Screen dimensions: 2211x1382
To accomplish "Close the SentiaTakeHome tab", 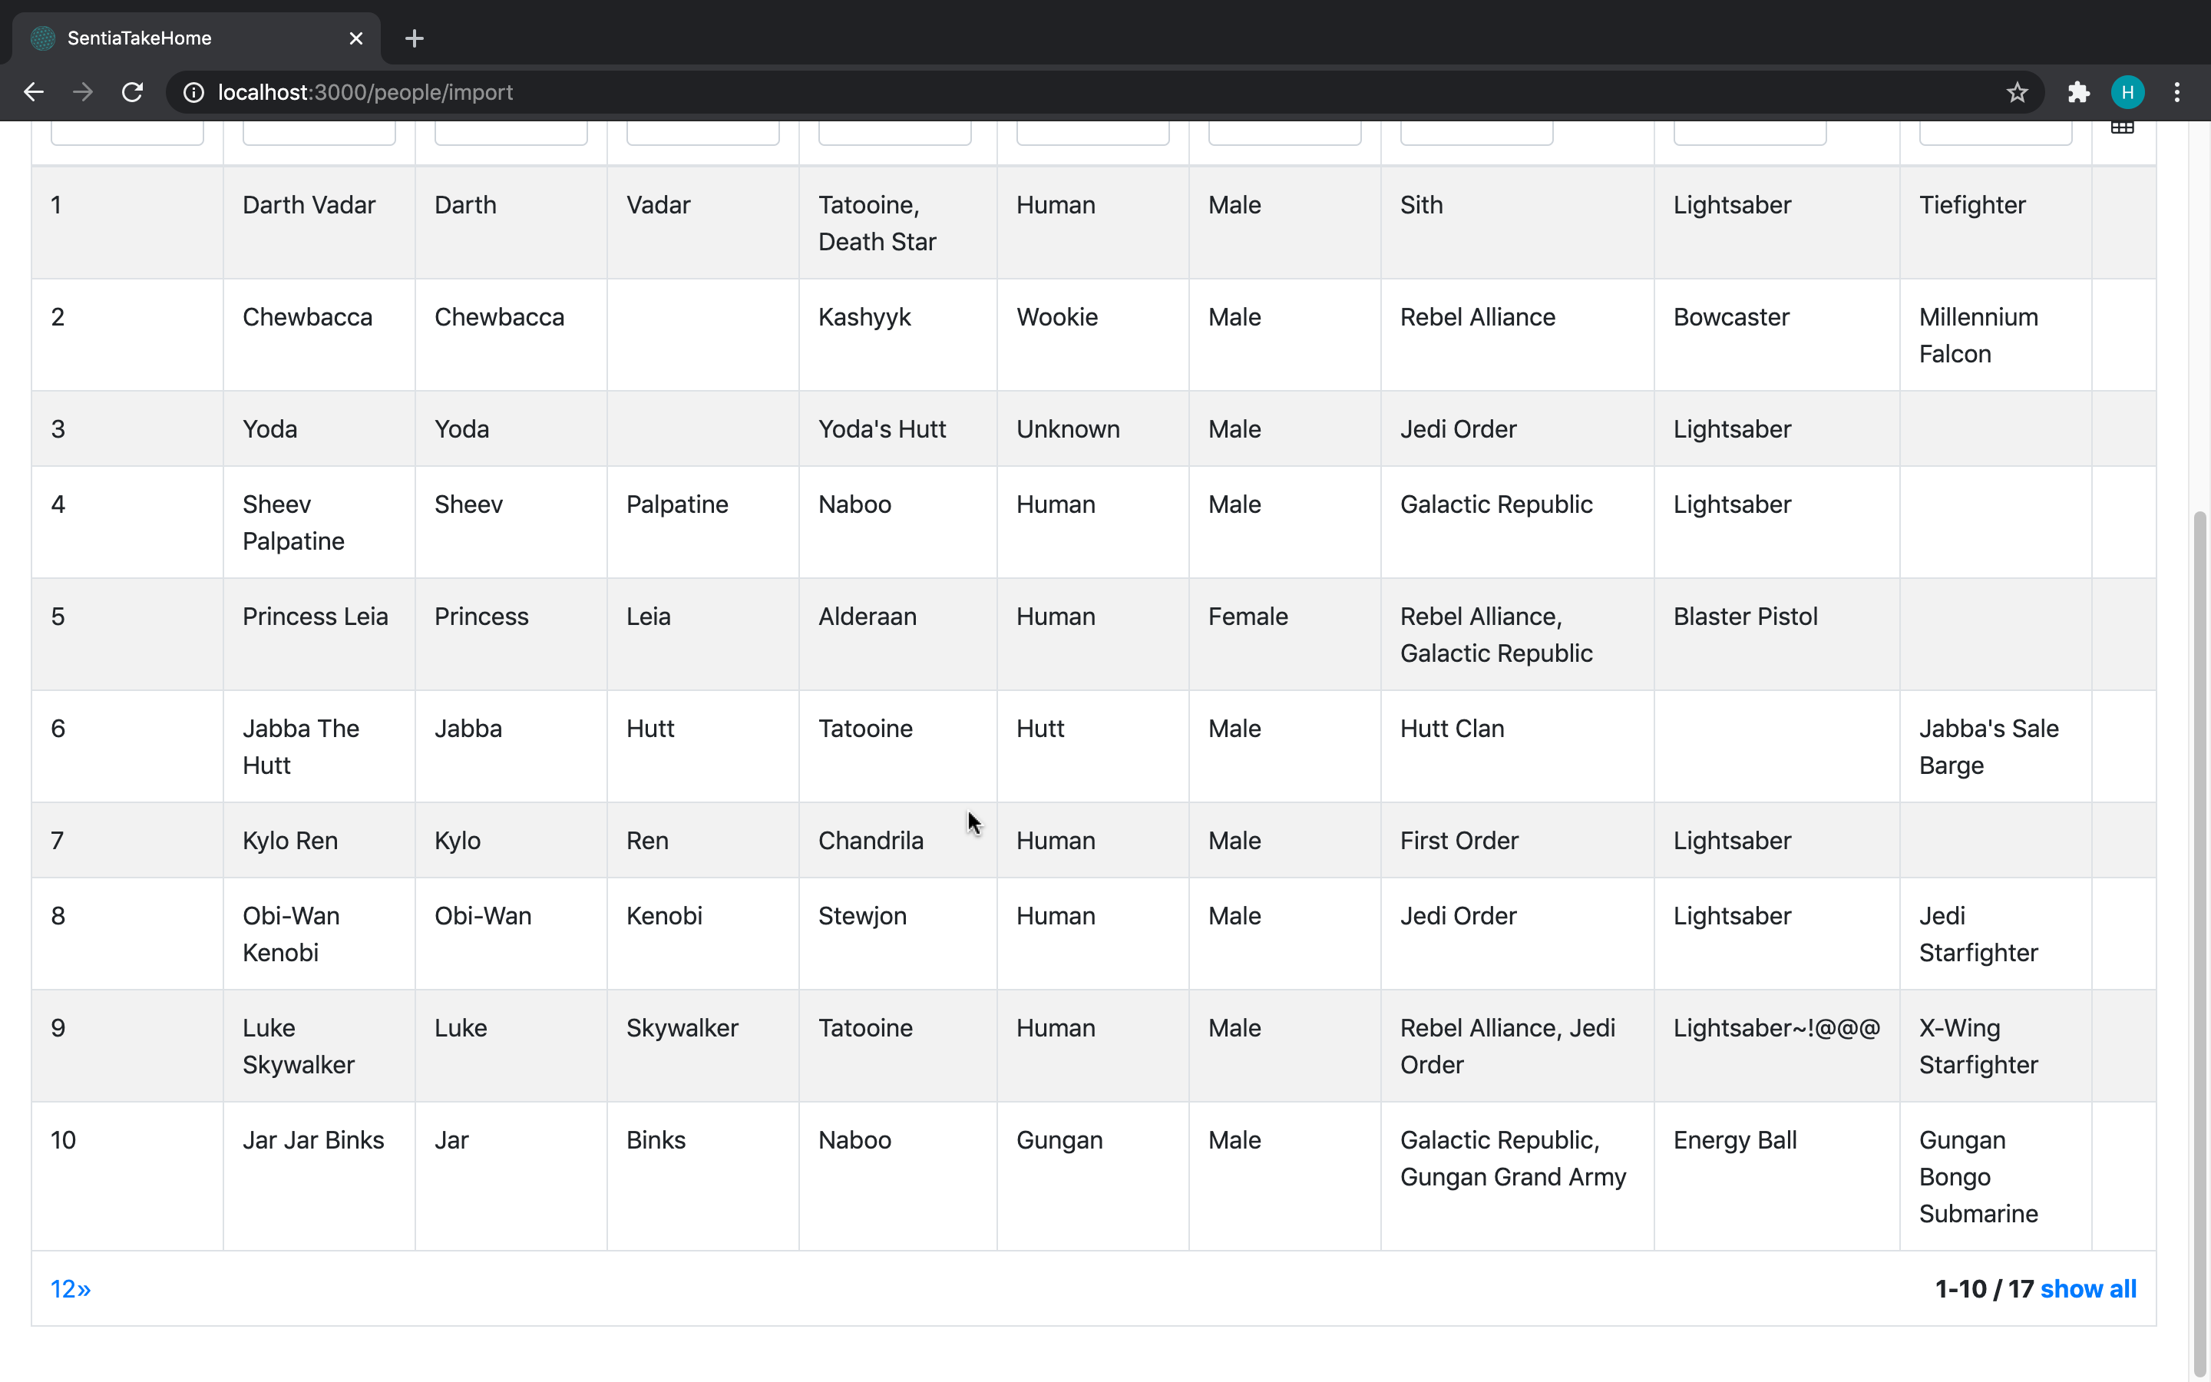I will pos(355,38).
